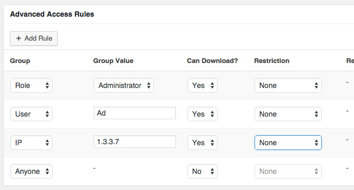Click the Restriction column header
This screenshot has width=354, height=190.
[272, 61]
